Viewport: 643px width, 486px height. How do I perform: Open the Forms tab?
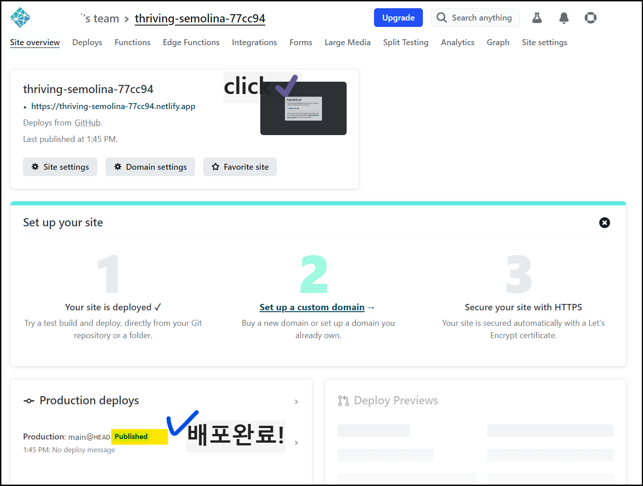point(301,42)
